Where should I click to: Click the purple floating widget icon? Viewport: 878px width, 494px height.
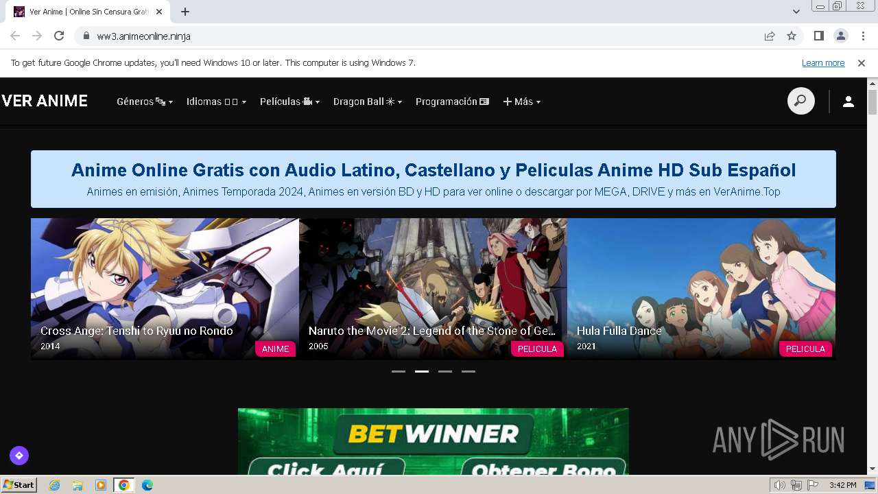tap(19, 455)
